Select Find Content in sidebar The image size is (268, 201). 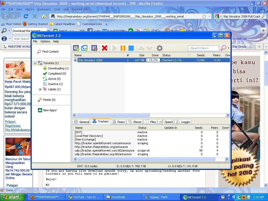point(48,52)
